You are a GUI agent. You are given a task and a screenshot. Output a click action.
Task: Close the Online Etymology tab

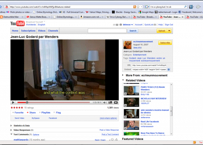[76, 17]
